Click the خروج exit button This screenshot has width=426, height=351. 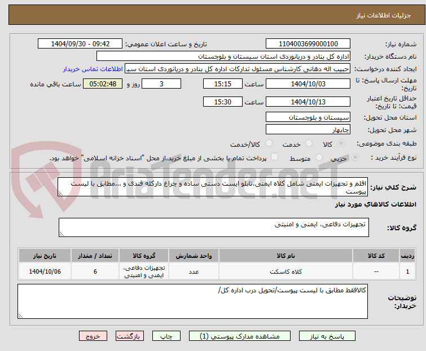click(x=93, y=336)
